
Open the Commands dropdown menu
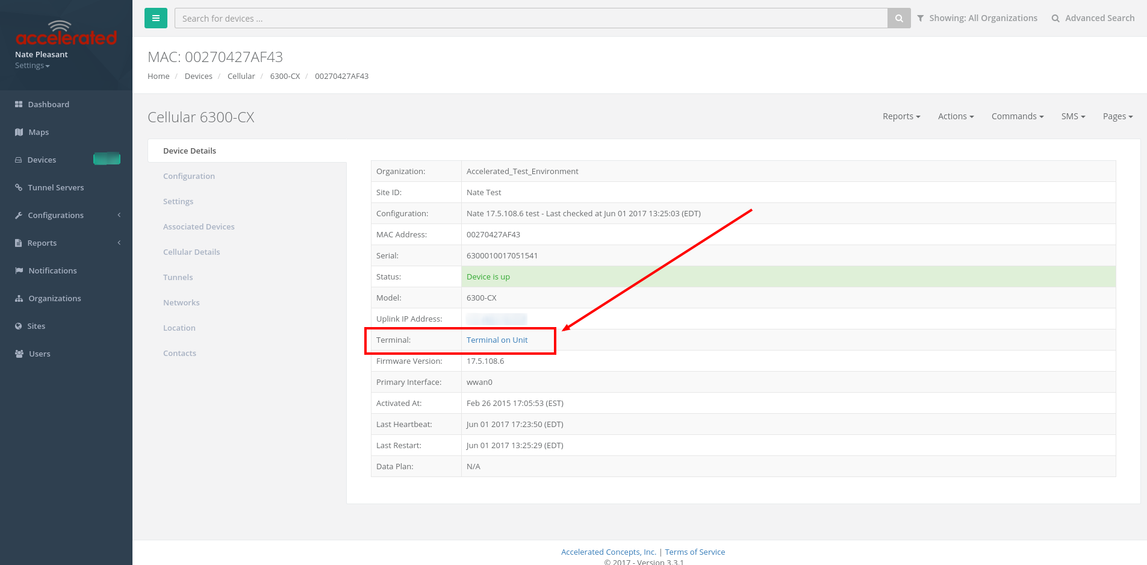click(1017, 116)
